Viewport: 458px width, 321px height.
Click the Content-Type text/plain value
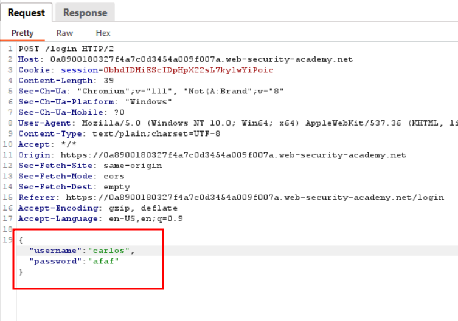(156, 133)
